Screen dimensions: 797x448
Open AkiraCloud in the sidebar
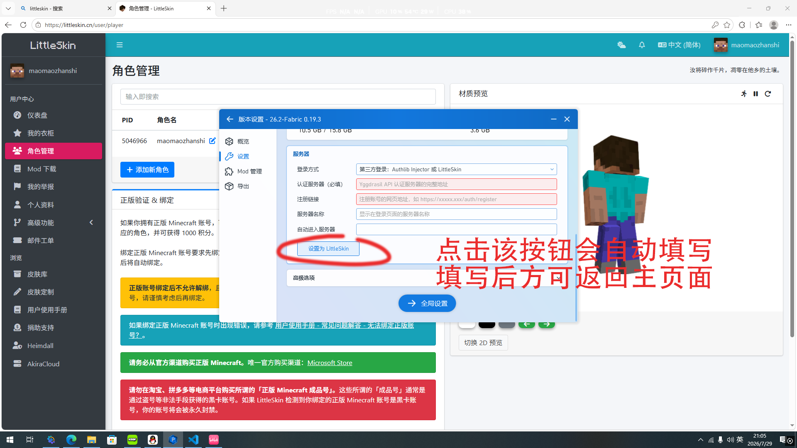[54, 364]
